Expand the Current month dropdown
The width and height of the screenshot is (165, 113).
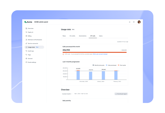67,94
